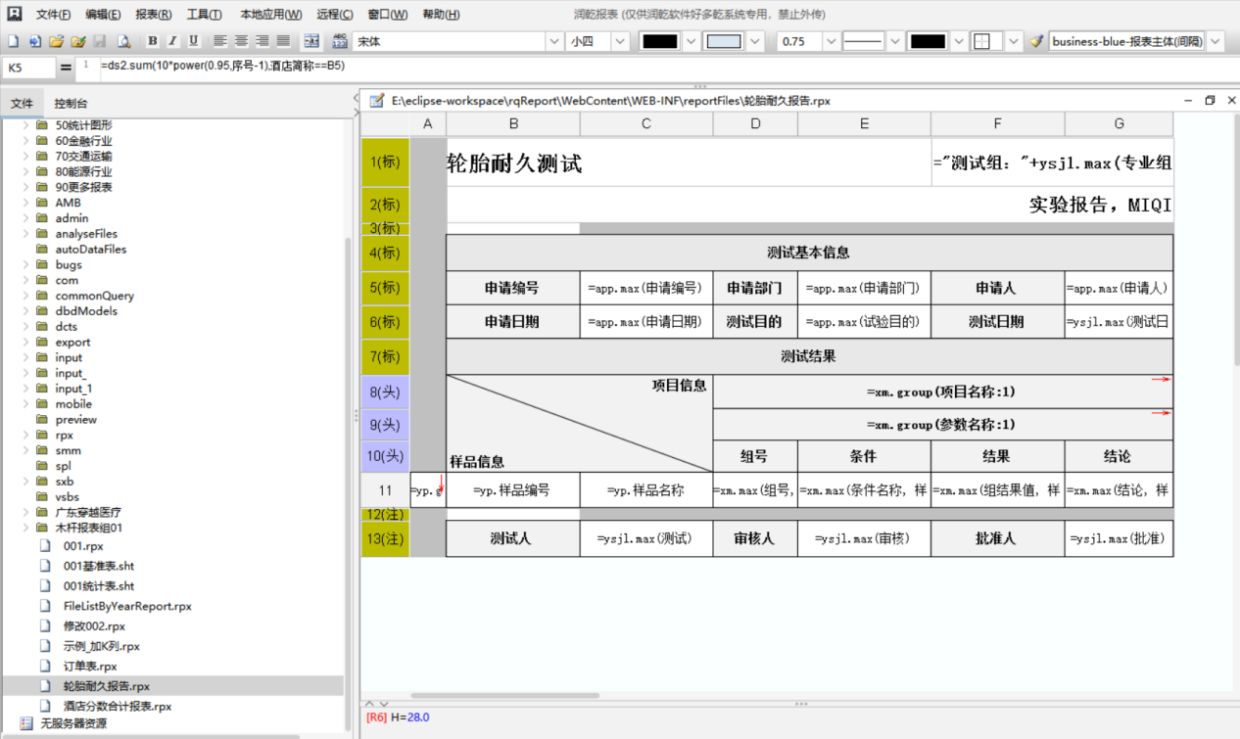The width and height of the screenshot is (1240, 739).
Task: Expand the 木杆报表组01 folder node
Action: click(26, 528)
